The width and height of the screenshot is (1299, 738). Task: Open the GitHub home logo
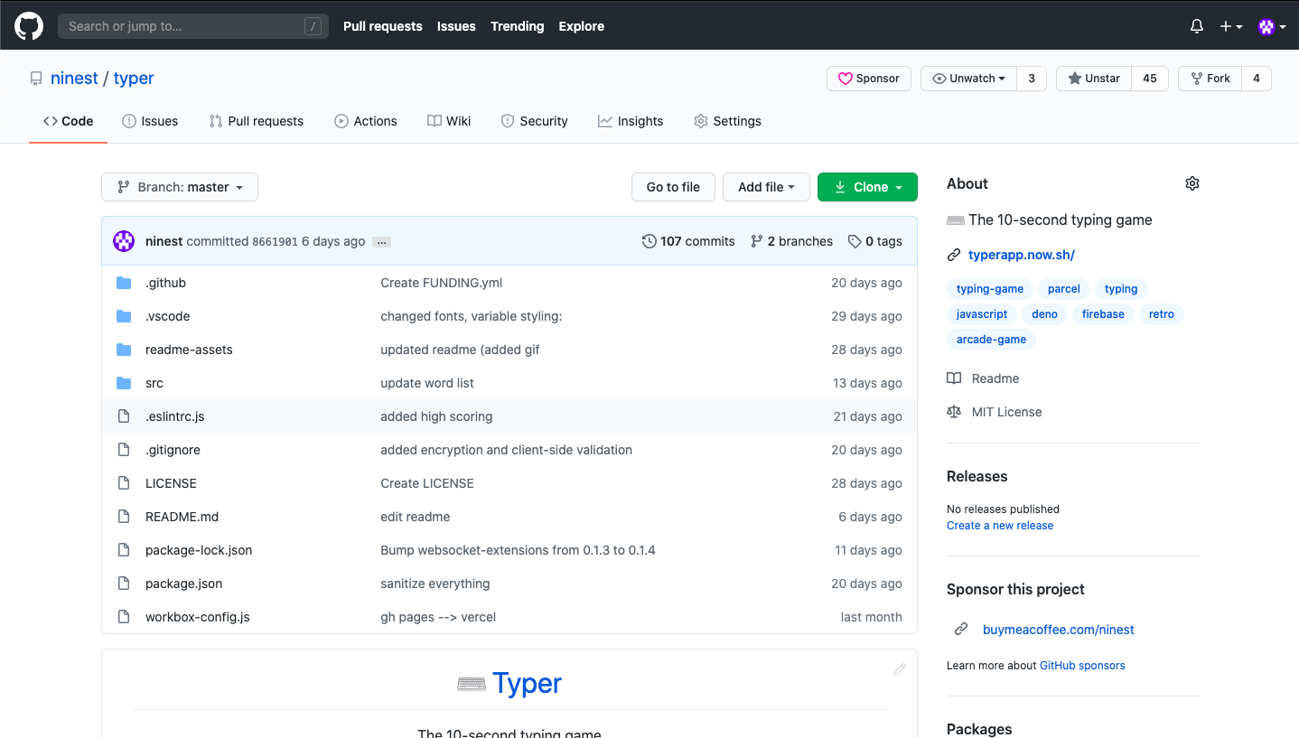[29, 26]
